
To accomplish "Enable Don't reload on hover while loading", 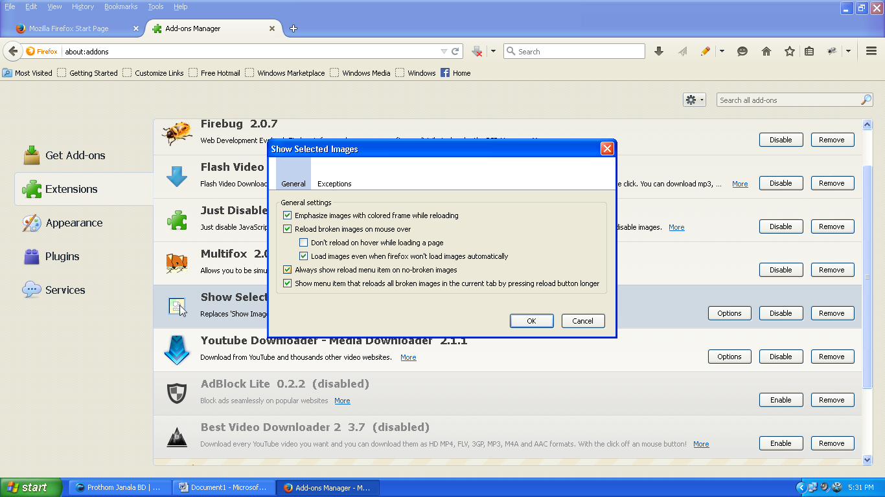I will coord(304,243).
